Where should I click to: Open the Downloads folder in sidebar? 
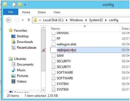[x=25, y=42]
